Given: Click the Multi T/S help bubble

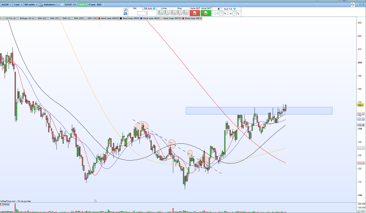Looking at the screenshot, I should coord(234,9).
